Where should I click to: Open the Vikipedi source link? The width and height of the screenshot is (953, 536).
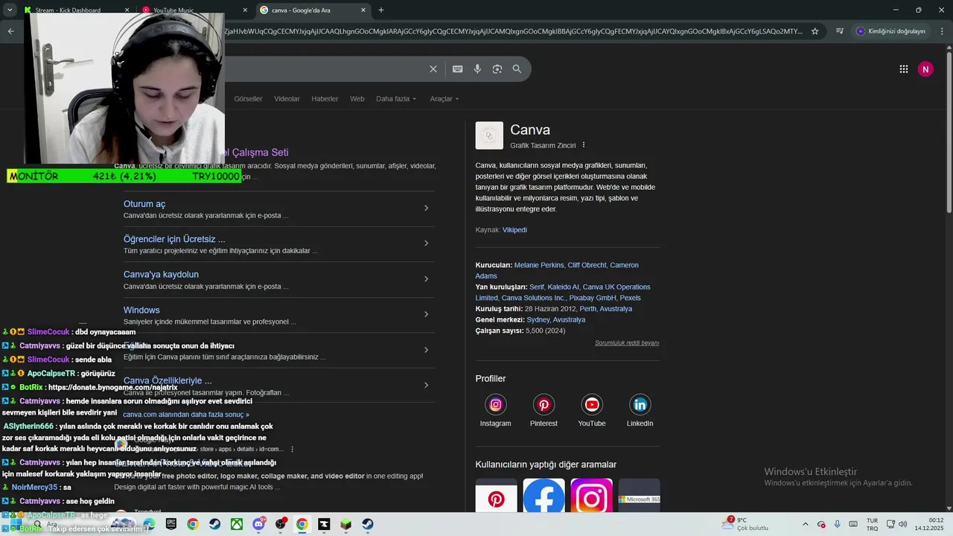coord(514,230)
